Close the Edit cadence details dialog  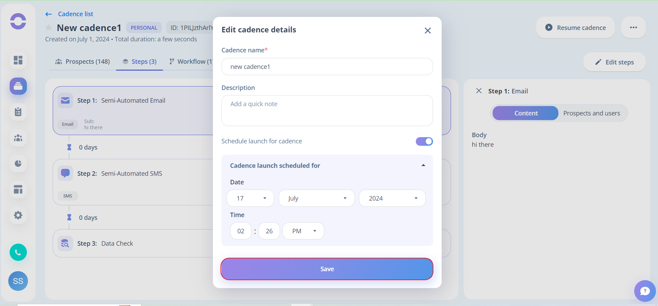pos(428,31)
